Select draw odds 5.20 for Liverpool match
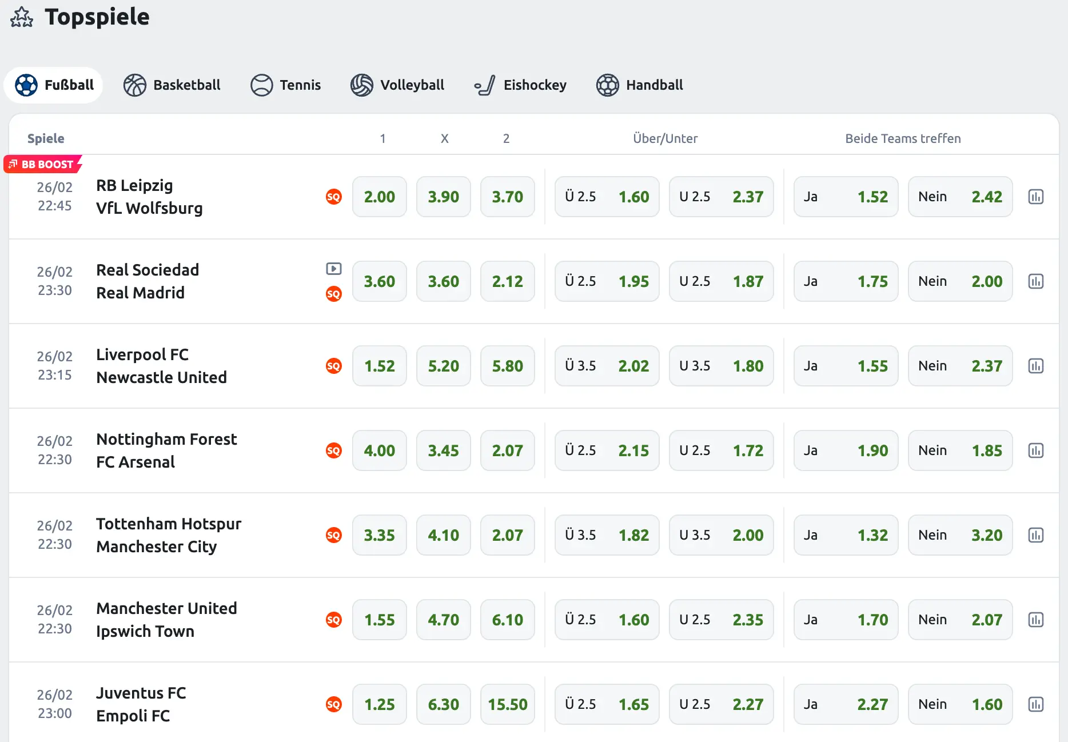Viewport: 1068px width, 742px height. (x=444, y=366)
